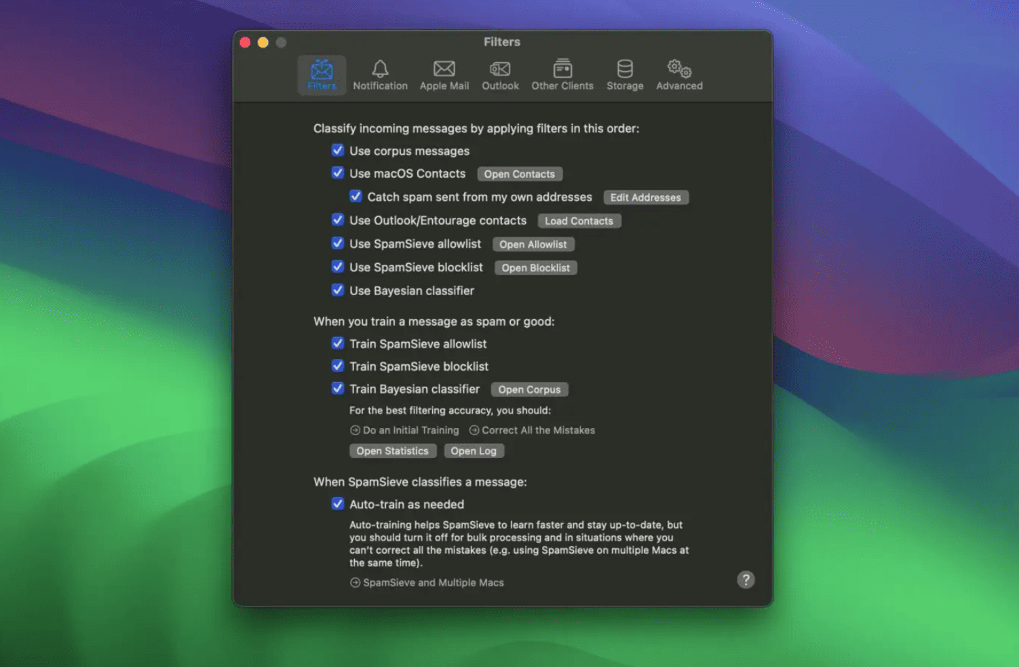Click the Auto-training explanation paragraph
The height and width of the screenshot is (667, 1019).
[519, 544]
